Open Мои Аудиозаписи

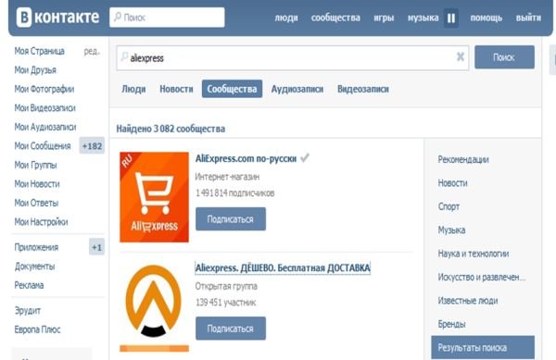click(x=45, y=127)
